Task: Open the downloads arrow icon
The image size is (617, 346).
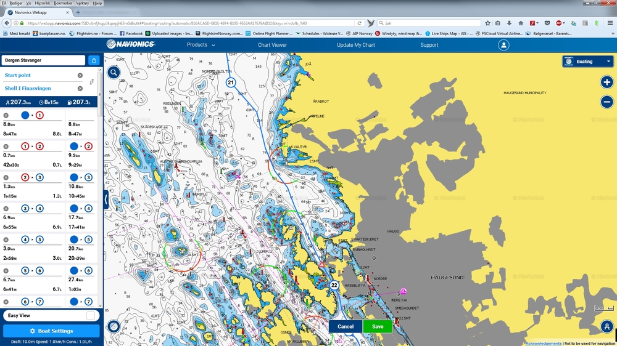Action: [509, 23]
